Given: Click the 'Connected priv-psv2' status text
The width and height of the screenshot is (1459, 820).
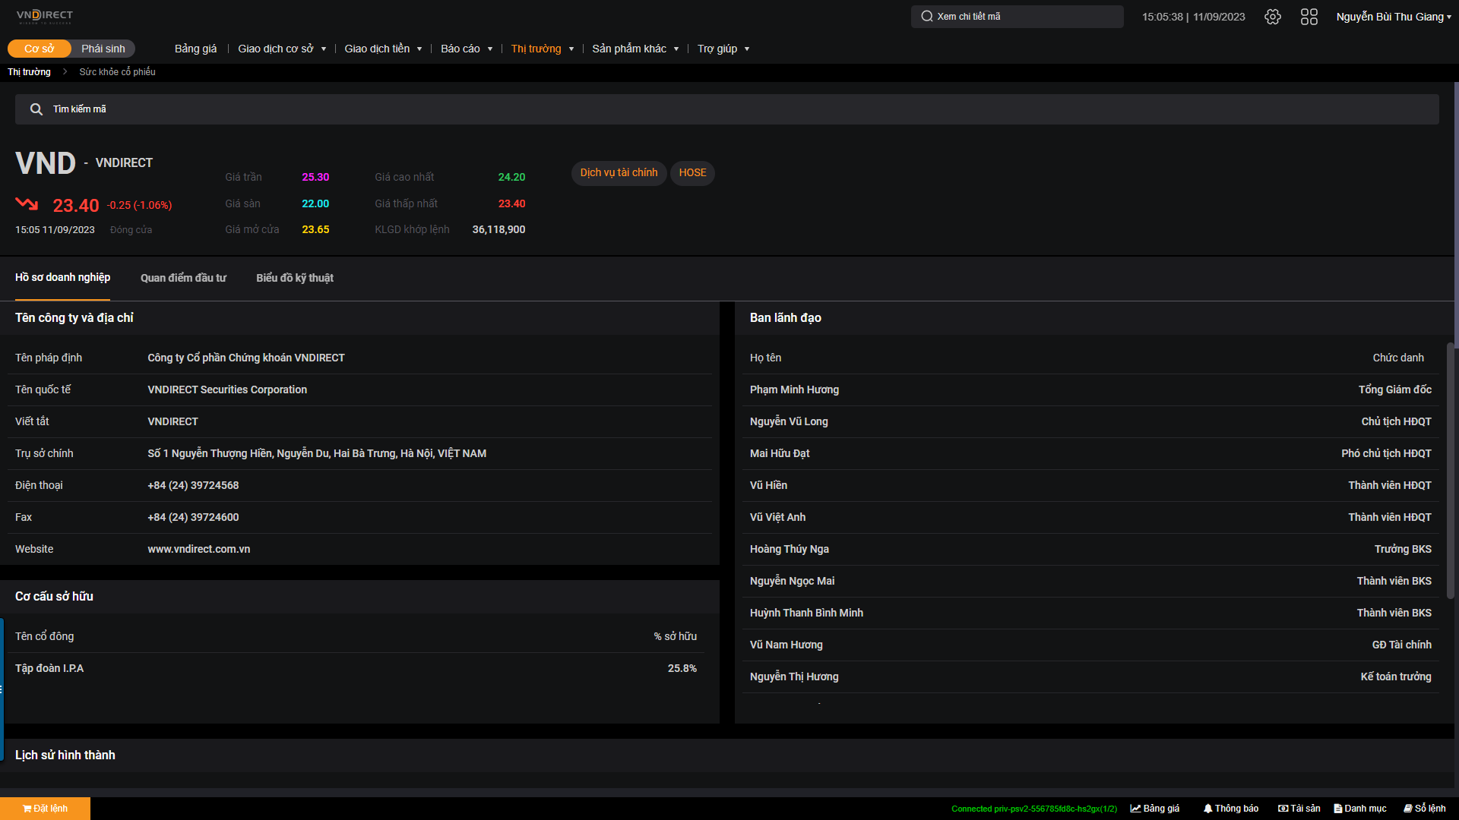Looking at the screenshot, I should coord(1034,809).
